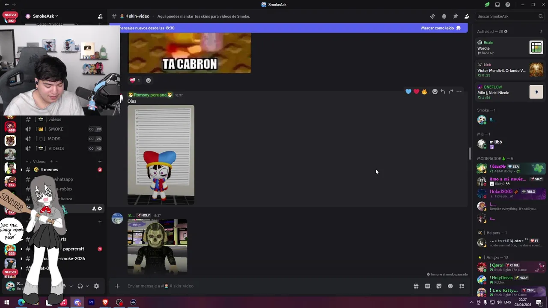548x308 pixels.
Task: Join the MODS voice channel
Action: (x=64, y=139)
